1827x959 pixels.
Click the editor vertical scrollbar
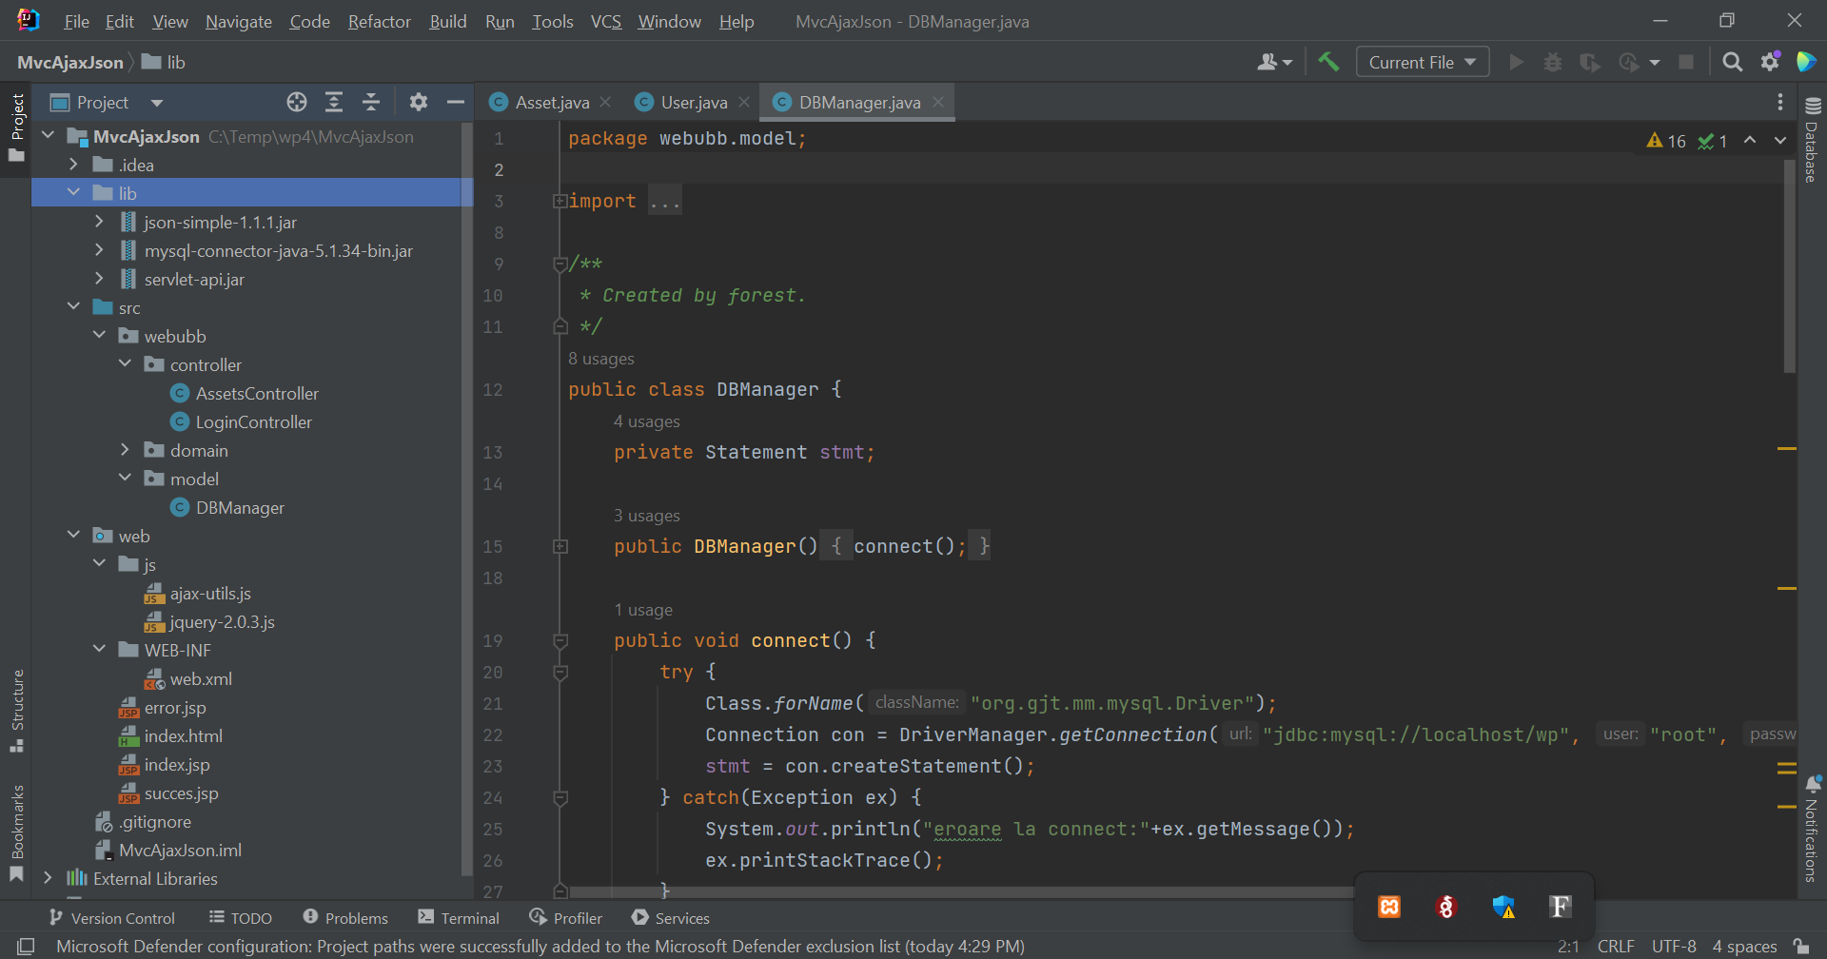tap(1789, 266)
